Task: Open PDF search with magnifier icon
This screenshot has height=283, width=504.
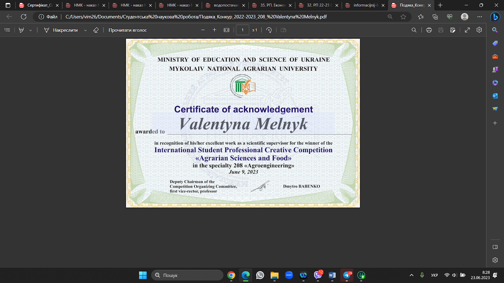Action: pos(414,30)
